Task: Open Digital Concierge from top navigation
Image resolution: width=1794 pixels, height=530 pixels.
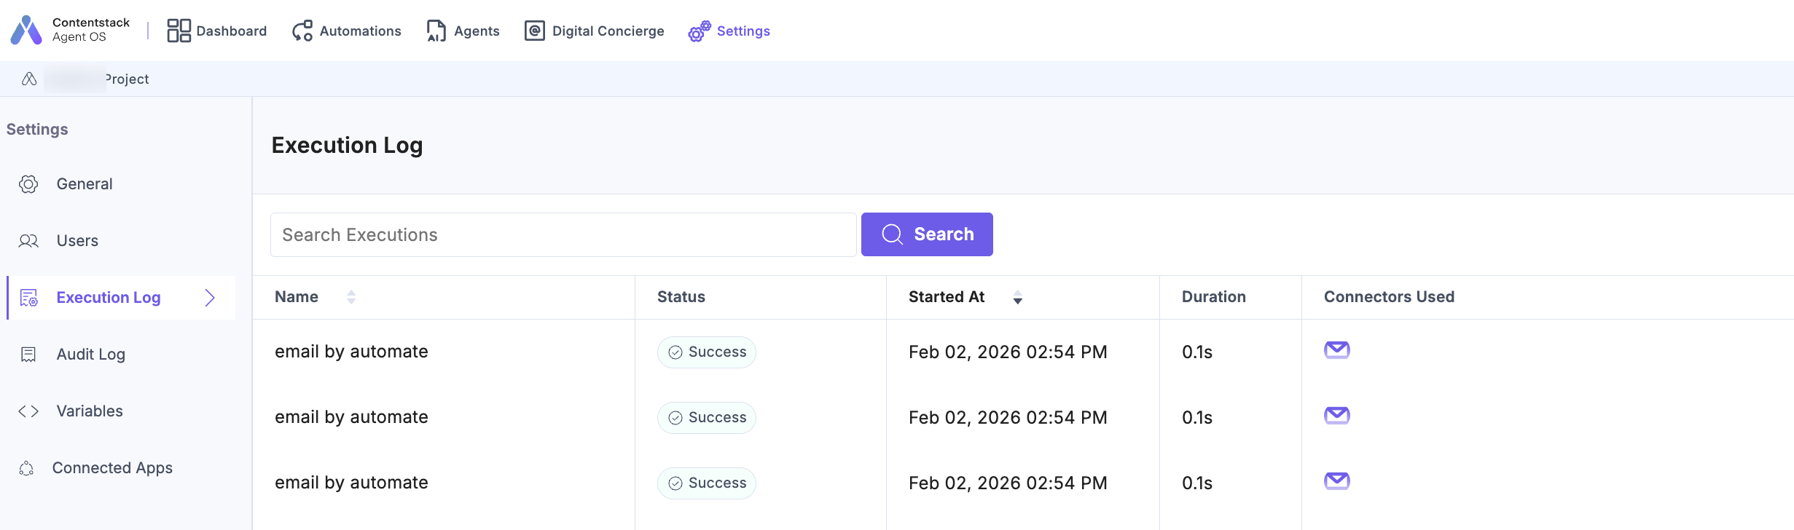Action: pyautogui.click(x=594, y=31)
